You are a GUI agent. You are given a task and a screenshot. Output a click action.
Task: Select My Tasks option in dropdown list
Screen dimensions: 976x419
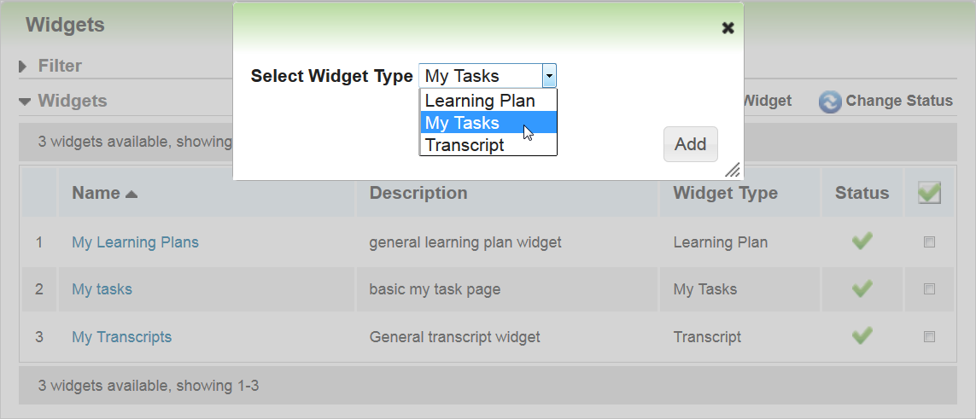tap(462, 123)
